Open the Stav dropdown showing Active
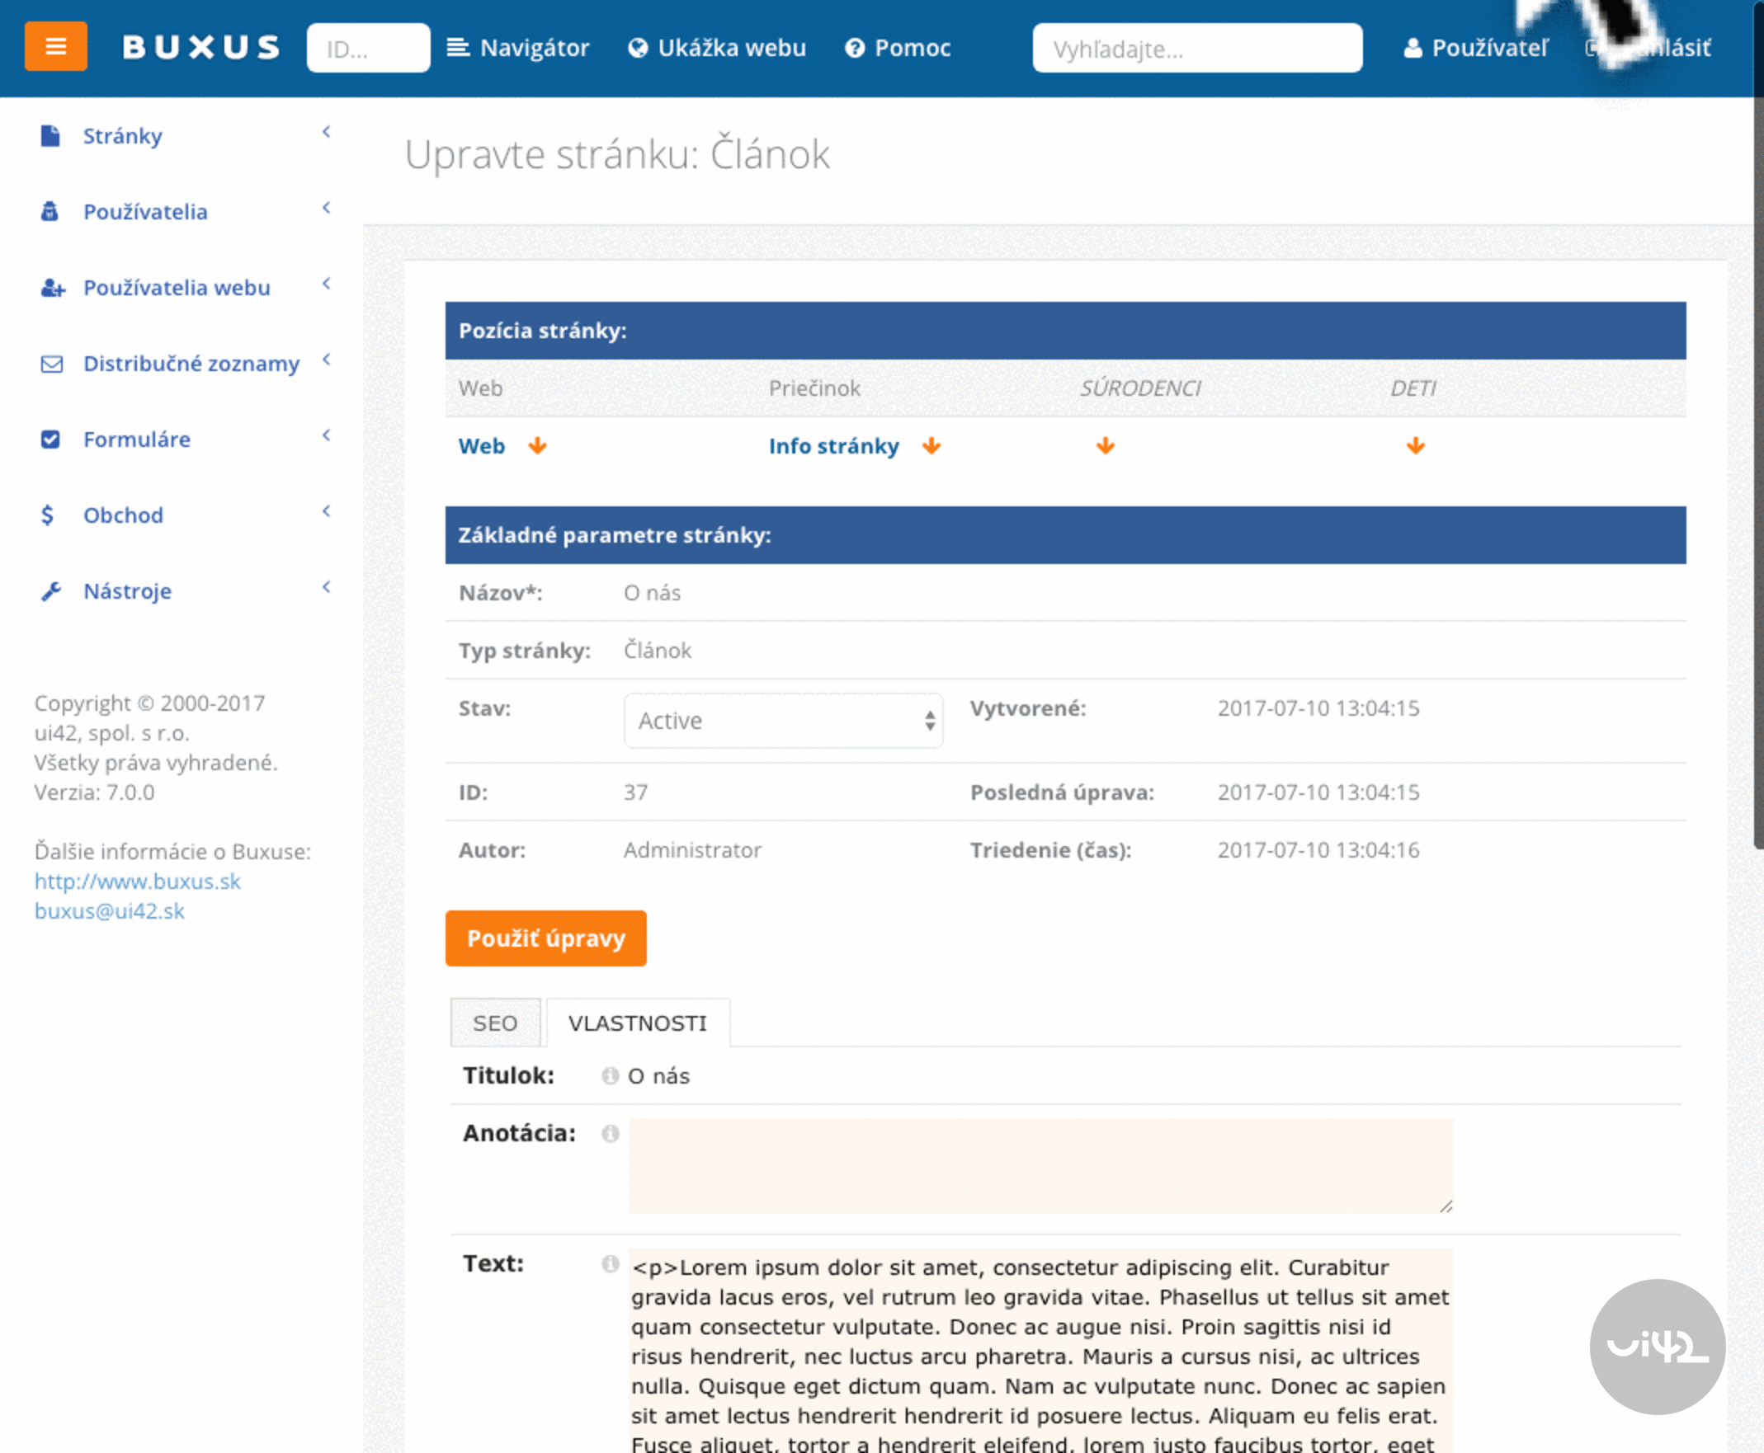 (x=783, y=721)
